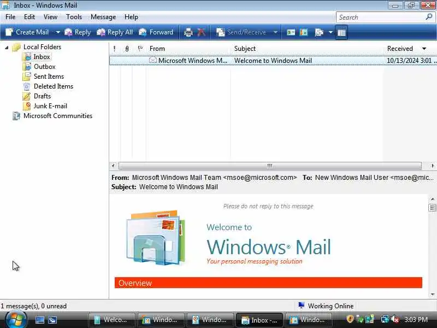Click the search magnifier icon
Screen dimensions: 437x328
coord(429,17)
